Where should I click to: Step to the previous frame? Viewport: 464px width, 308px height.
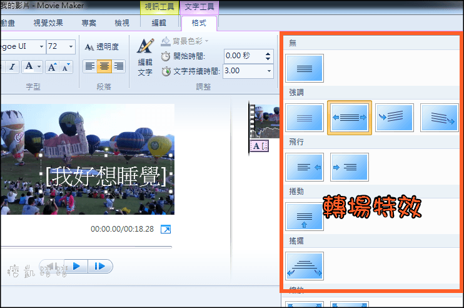pos(51,266)
